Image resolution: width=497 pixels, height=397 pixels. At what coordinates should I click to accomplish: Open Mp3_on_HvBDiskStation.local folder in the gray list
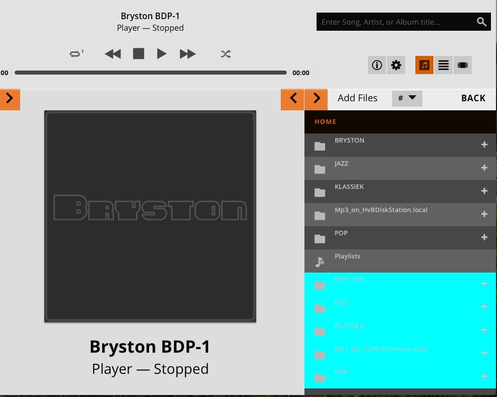[x=400, y=215]
